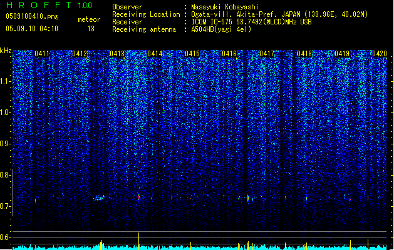This screenshot has width=394, height=250.
Task: Click the 0.6 frequency axis label
Action: [6, 237]
